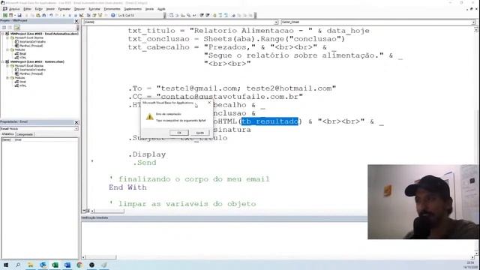Screen dimensions: 480x270
Task: Click View Object icon in Project panel
Action: pyautogui.click(x=10, y=28)
